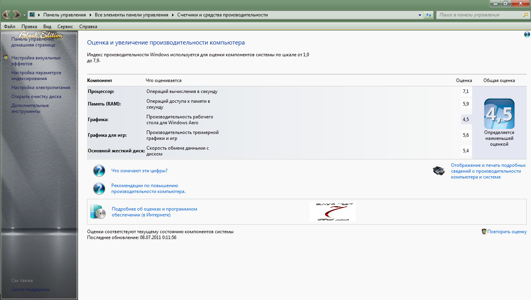Click Что означают эти цифры link
Image resolution: width=531 pixels, height=300 pixels.
(139, 171)
